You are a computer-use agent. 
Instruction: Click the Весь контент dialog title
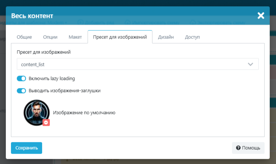(32, 16)
